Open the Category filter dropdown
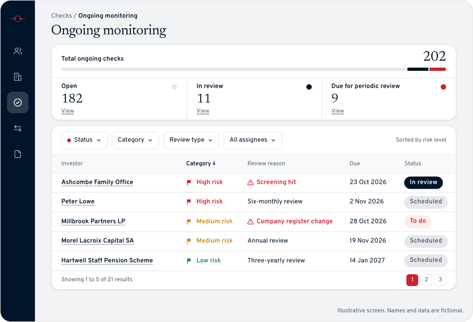This screenshot has height=322, width=473. (x=135, y=140)
